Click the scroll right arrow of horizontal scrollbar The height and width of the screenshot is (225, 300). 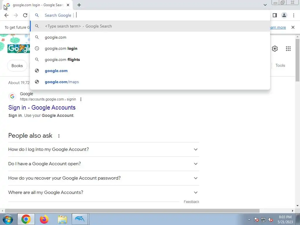tap(293, 211)
